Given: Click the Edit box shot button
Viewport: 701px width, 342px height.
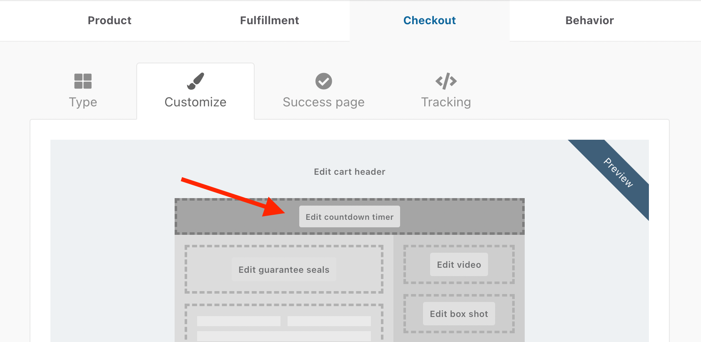Looking at the screenshot, I should 459,314.
